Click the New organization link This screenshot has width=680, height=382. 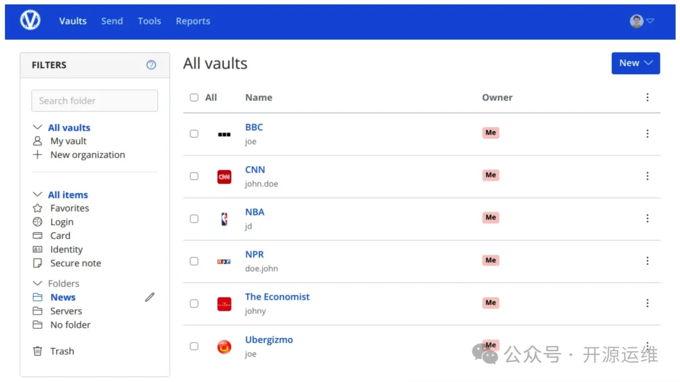click(x=88, y=155)
